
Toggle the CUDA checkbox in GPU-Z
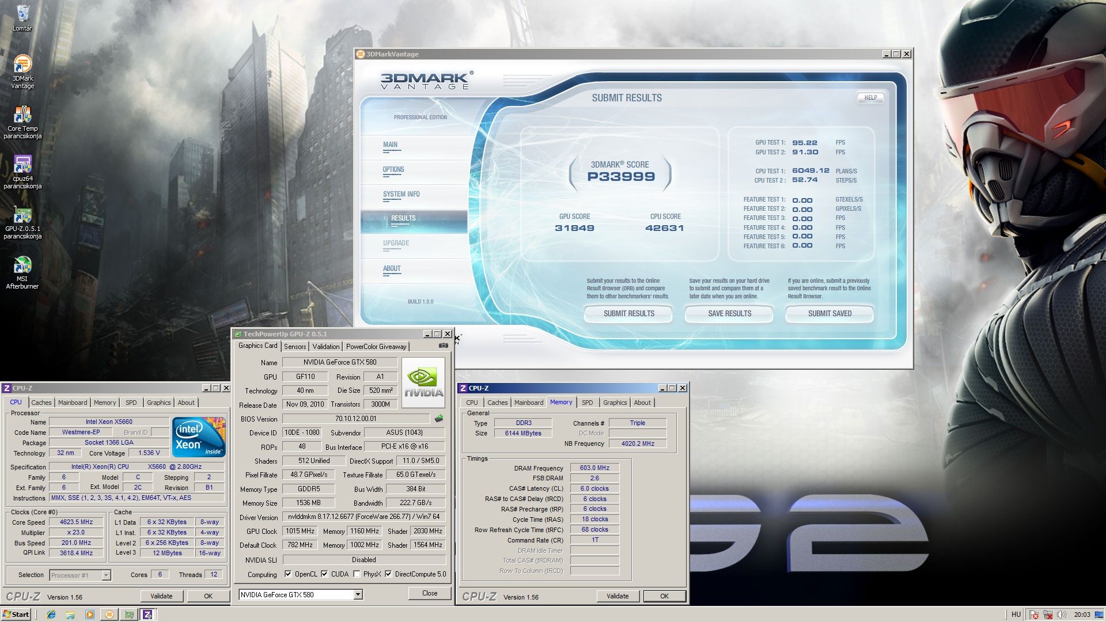click(x=324, y=574)
